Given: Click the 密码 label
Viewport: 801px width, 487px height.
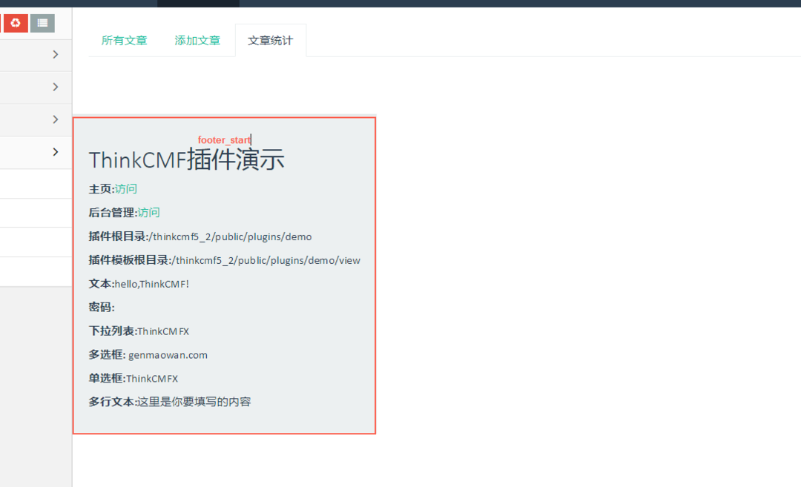Looking at the screenshot, I should 102,308.
